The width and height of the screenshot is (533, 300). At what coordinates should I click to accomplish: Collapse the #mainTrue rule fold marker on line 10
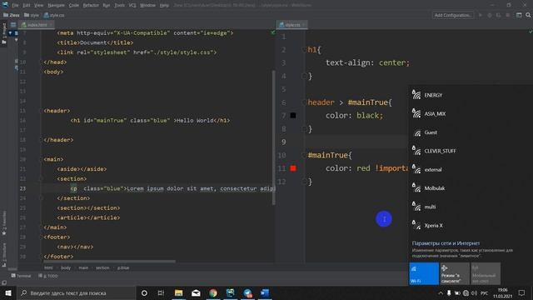[x=304, y=155]
